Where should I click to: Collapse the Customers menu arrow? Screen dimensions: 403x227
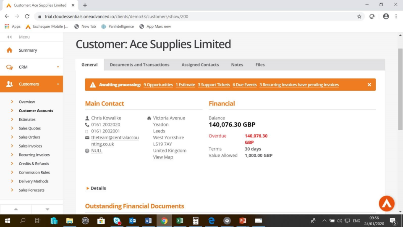[58, 84]
